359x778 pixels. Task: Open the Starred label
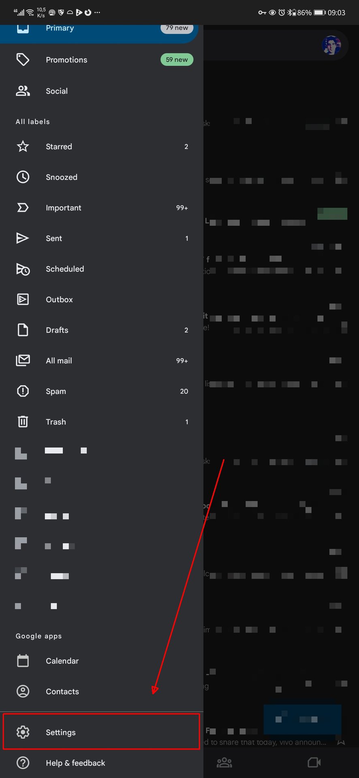pyautogui.click(x=101, y=146)
